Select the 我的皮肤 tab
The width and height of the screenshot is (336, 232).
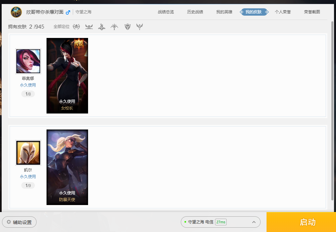254,12
